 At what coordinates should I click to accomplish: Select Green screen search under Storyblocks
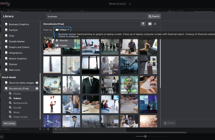[x=20, y=117]
